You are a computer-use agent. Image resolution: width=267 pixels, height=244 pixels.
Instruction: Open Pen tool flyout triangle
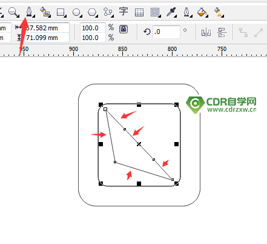(34, 16)
